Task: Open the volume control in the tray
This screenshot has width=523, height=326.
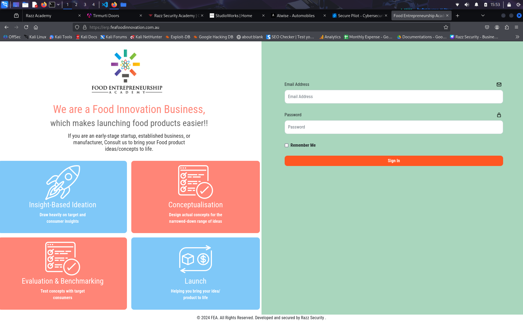Action: (x=467, y=5)
